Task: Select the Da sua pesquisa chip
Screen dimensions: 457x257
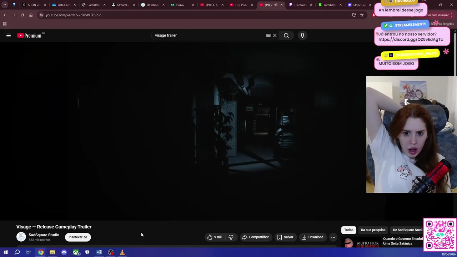Action: pyautogui.click(x=373, y=230)
